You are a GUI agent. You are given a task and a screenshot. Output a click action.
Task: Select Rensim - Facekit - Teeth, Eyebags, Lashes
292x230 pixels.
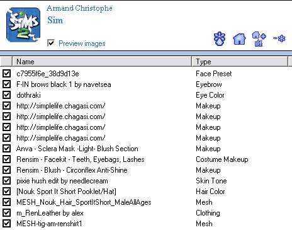click(x=81, y=159)
